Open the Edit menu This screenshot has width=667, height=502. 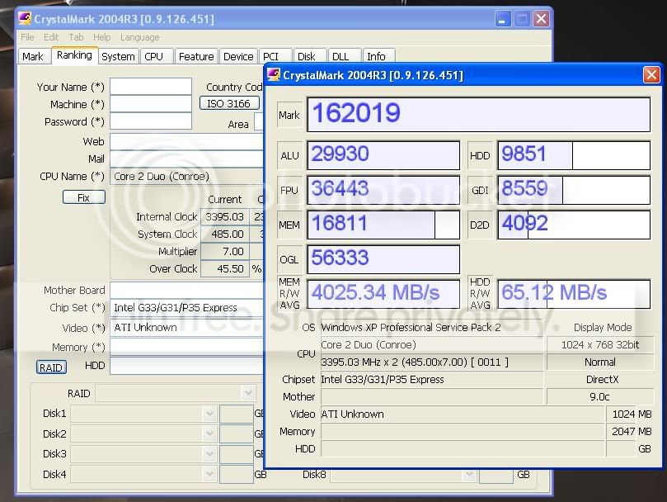pos(51,37)
